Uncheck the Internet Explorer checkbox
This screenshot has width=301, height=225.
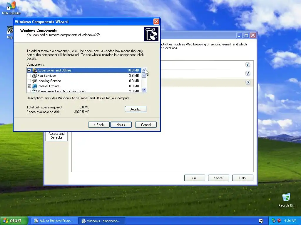29,86
